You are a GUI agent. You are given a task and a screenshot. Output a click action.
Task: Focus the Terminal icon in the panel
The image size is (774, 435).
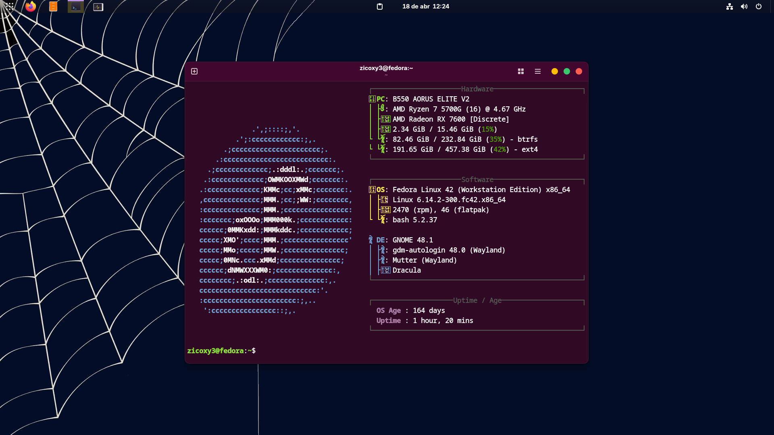(x=76, y=7)
